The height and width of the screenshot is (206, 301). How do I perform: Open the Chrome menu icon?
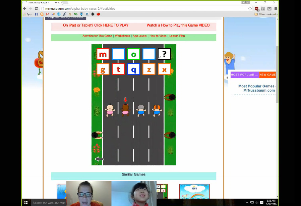pyautogui.click(x=276, y=9)
